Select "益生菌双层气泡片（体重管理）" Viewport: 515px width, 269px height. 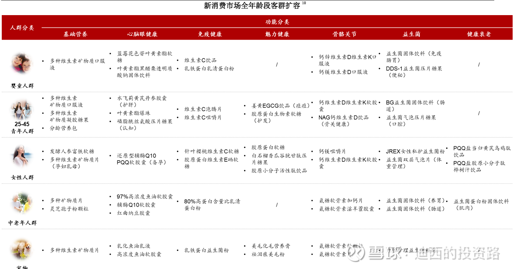(x=413, y=163)
